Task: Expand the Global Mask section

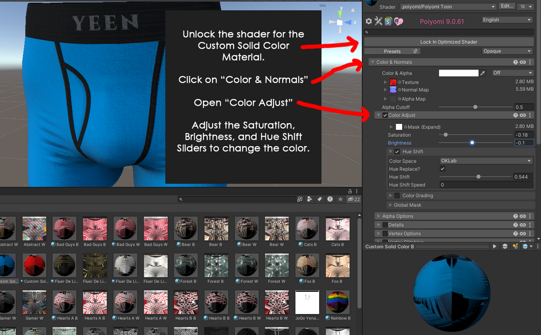Action: click(391, 205)
